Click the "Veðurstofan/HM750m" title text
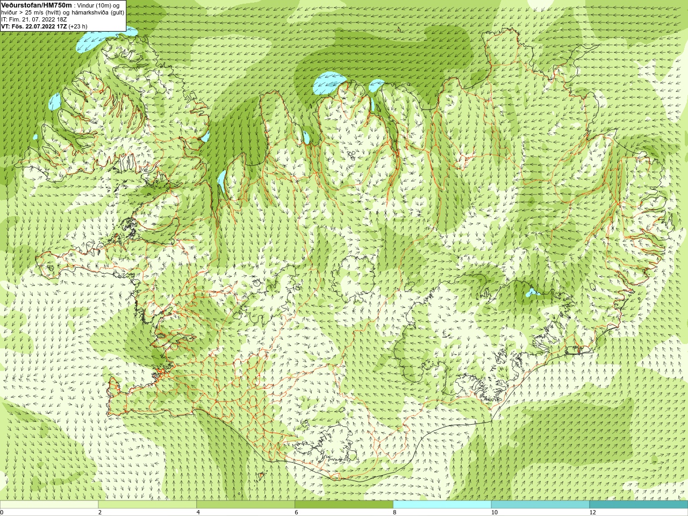This screenshot has height=516, width=688. pos(37,5)
